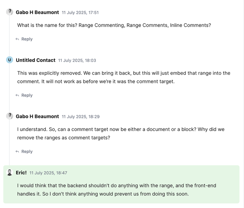Screen dimensions: 244x208
Task: Click the reply arrow icon under the Range Commenting question
Action: click(x=17, y=39)
